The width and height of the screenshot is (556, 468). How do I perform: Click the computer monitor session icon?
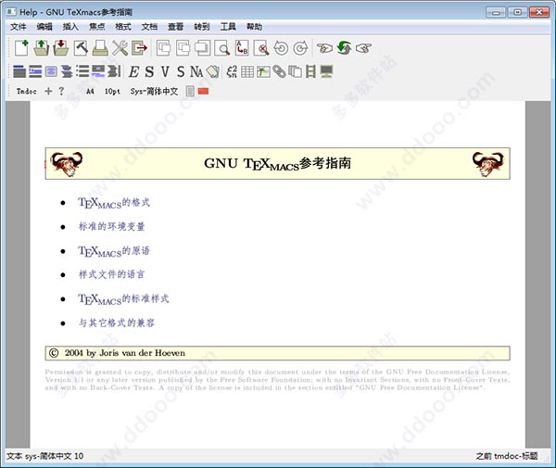(x=326, y=71)
